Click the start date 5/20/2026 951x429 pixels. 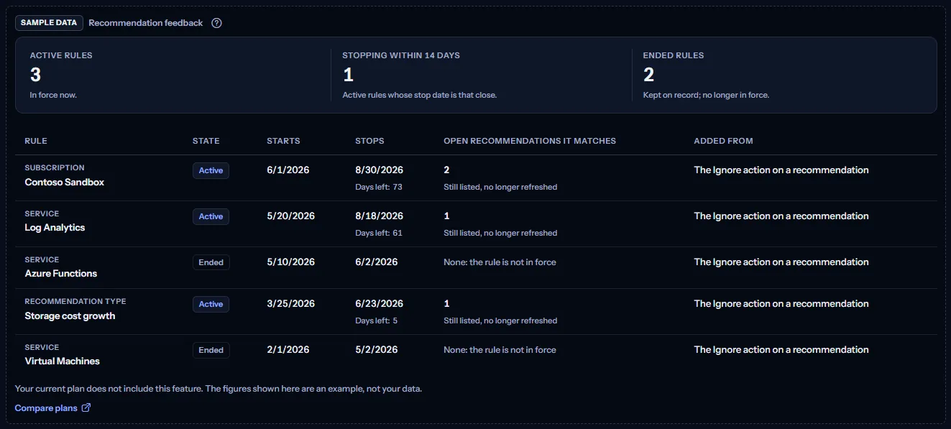click(x=291, y=216)
